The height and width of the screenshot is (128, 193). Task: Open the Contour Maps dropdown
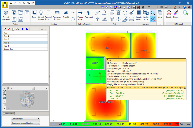[25, 119]
